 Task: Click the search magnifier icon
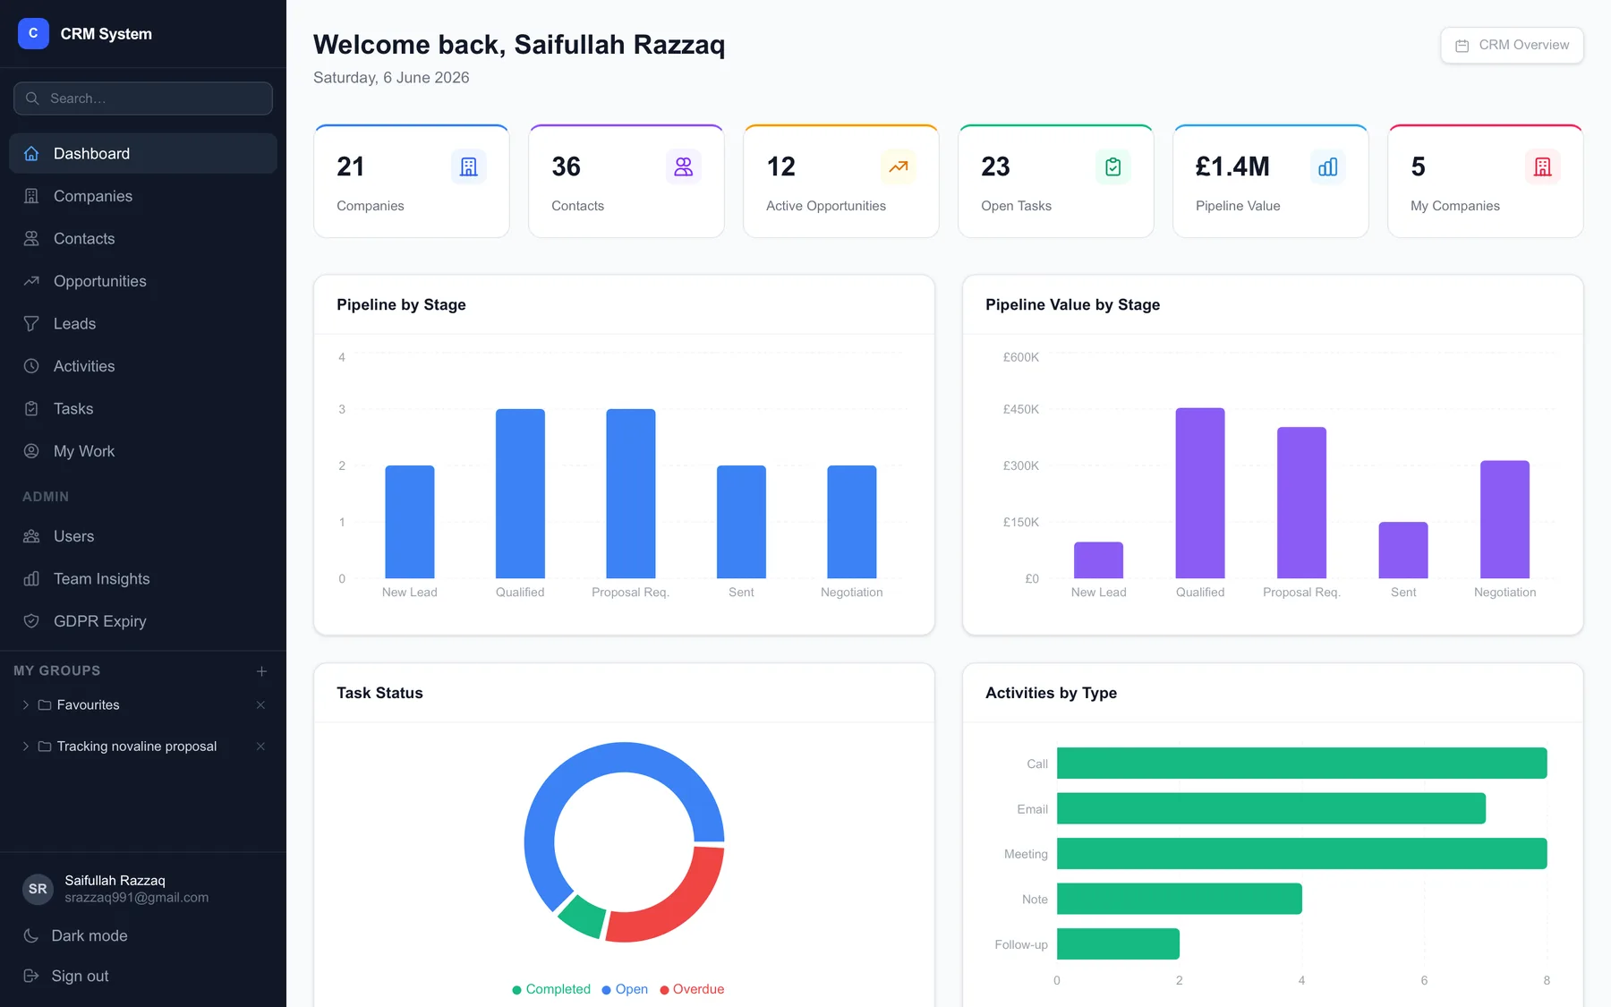click(32, 98)
